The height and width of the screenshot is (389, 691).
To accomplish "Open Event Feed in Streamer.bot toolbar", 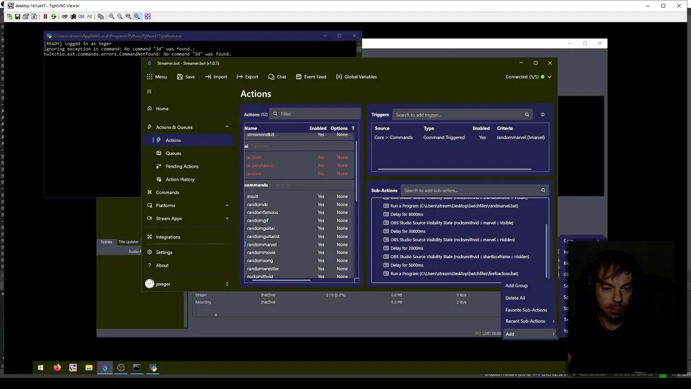I will [311, 77].
